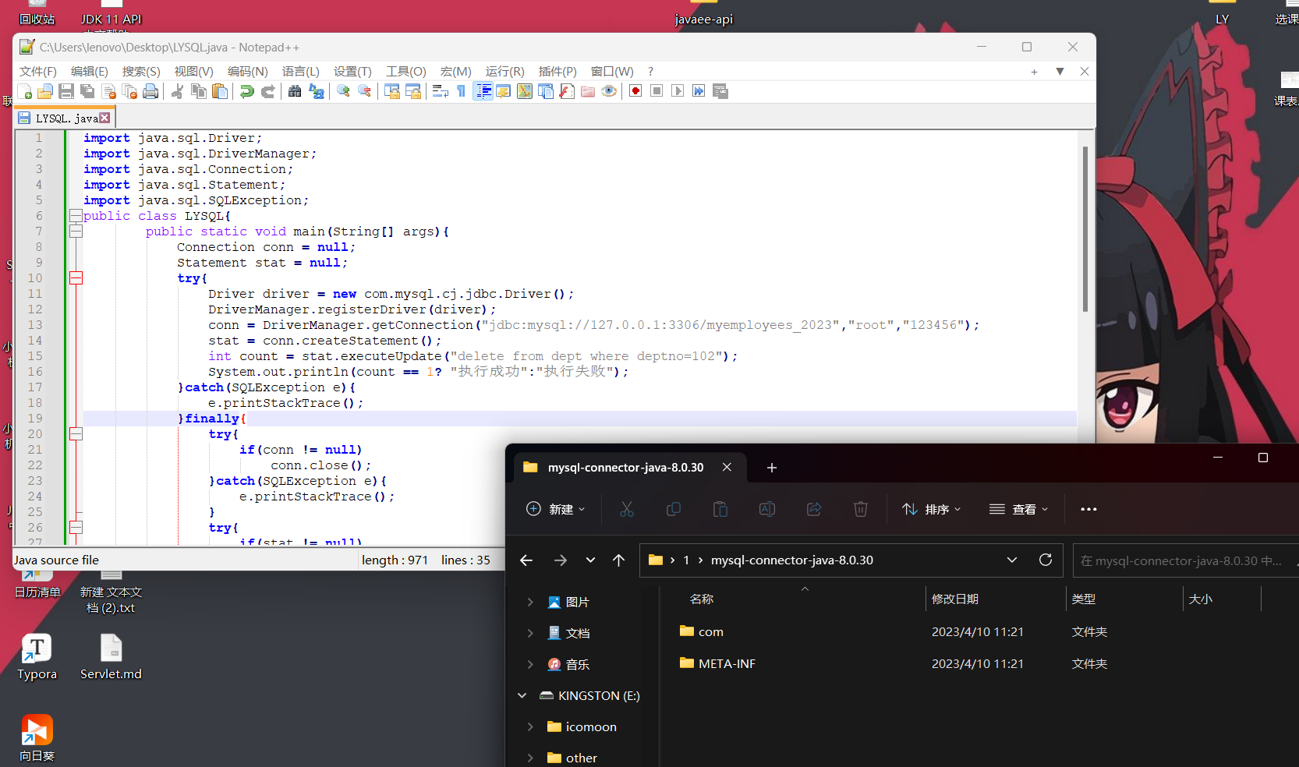The width and height of the screenshot is (1299, 767).
Task: Toggle the Monitoring eye icon
Action: pyautogui.click(x=609, y=91)
